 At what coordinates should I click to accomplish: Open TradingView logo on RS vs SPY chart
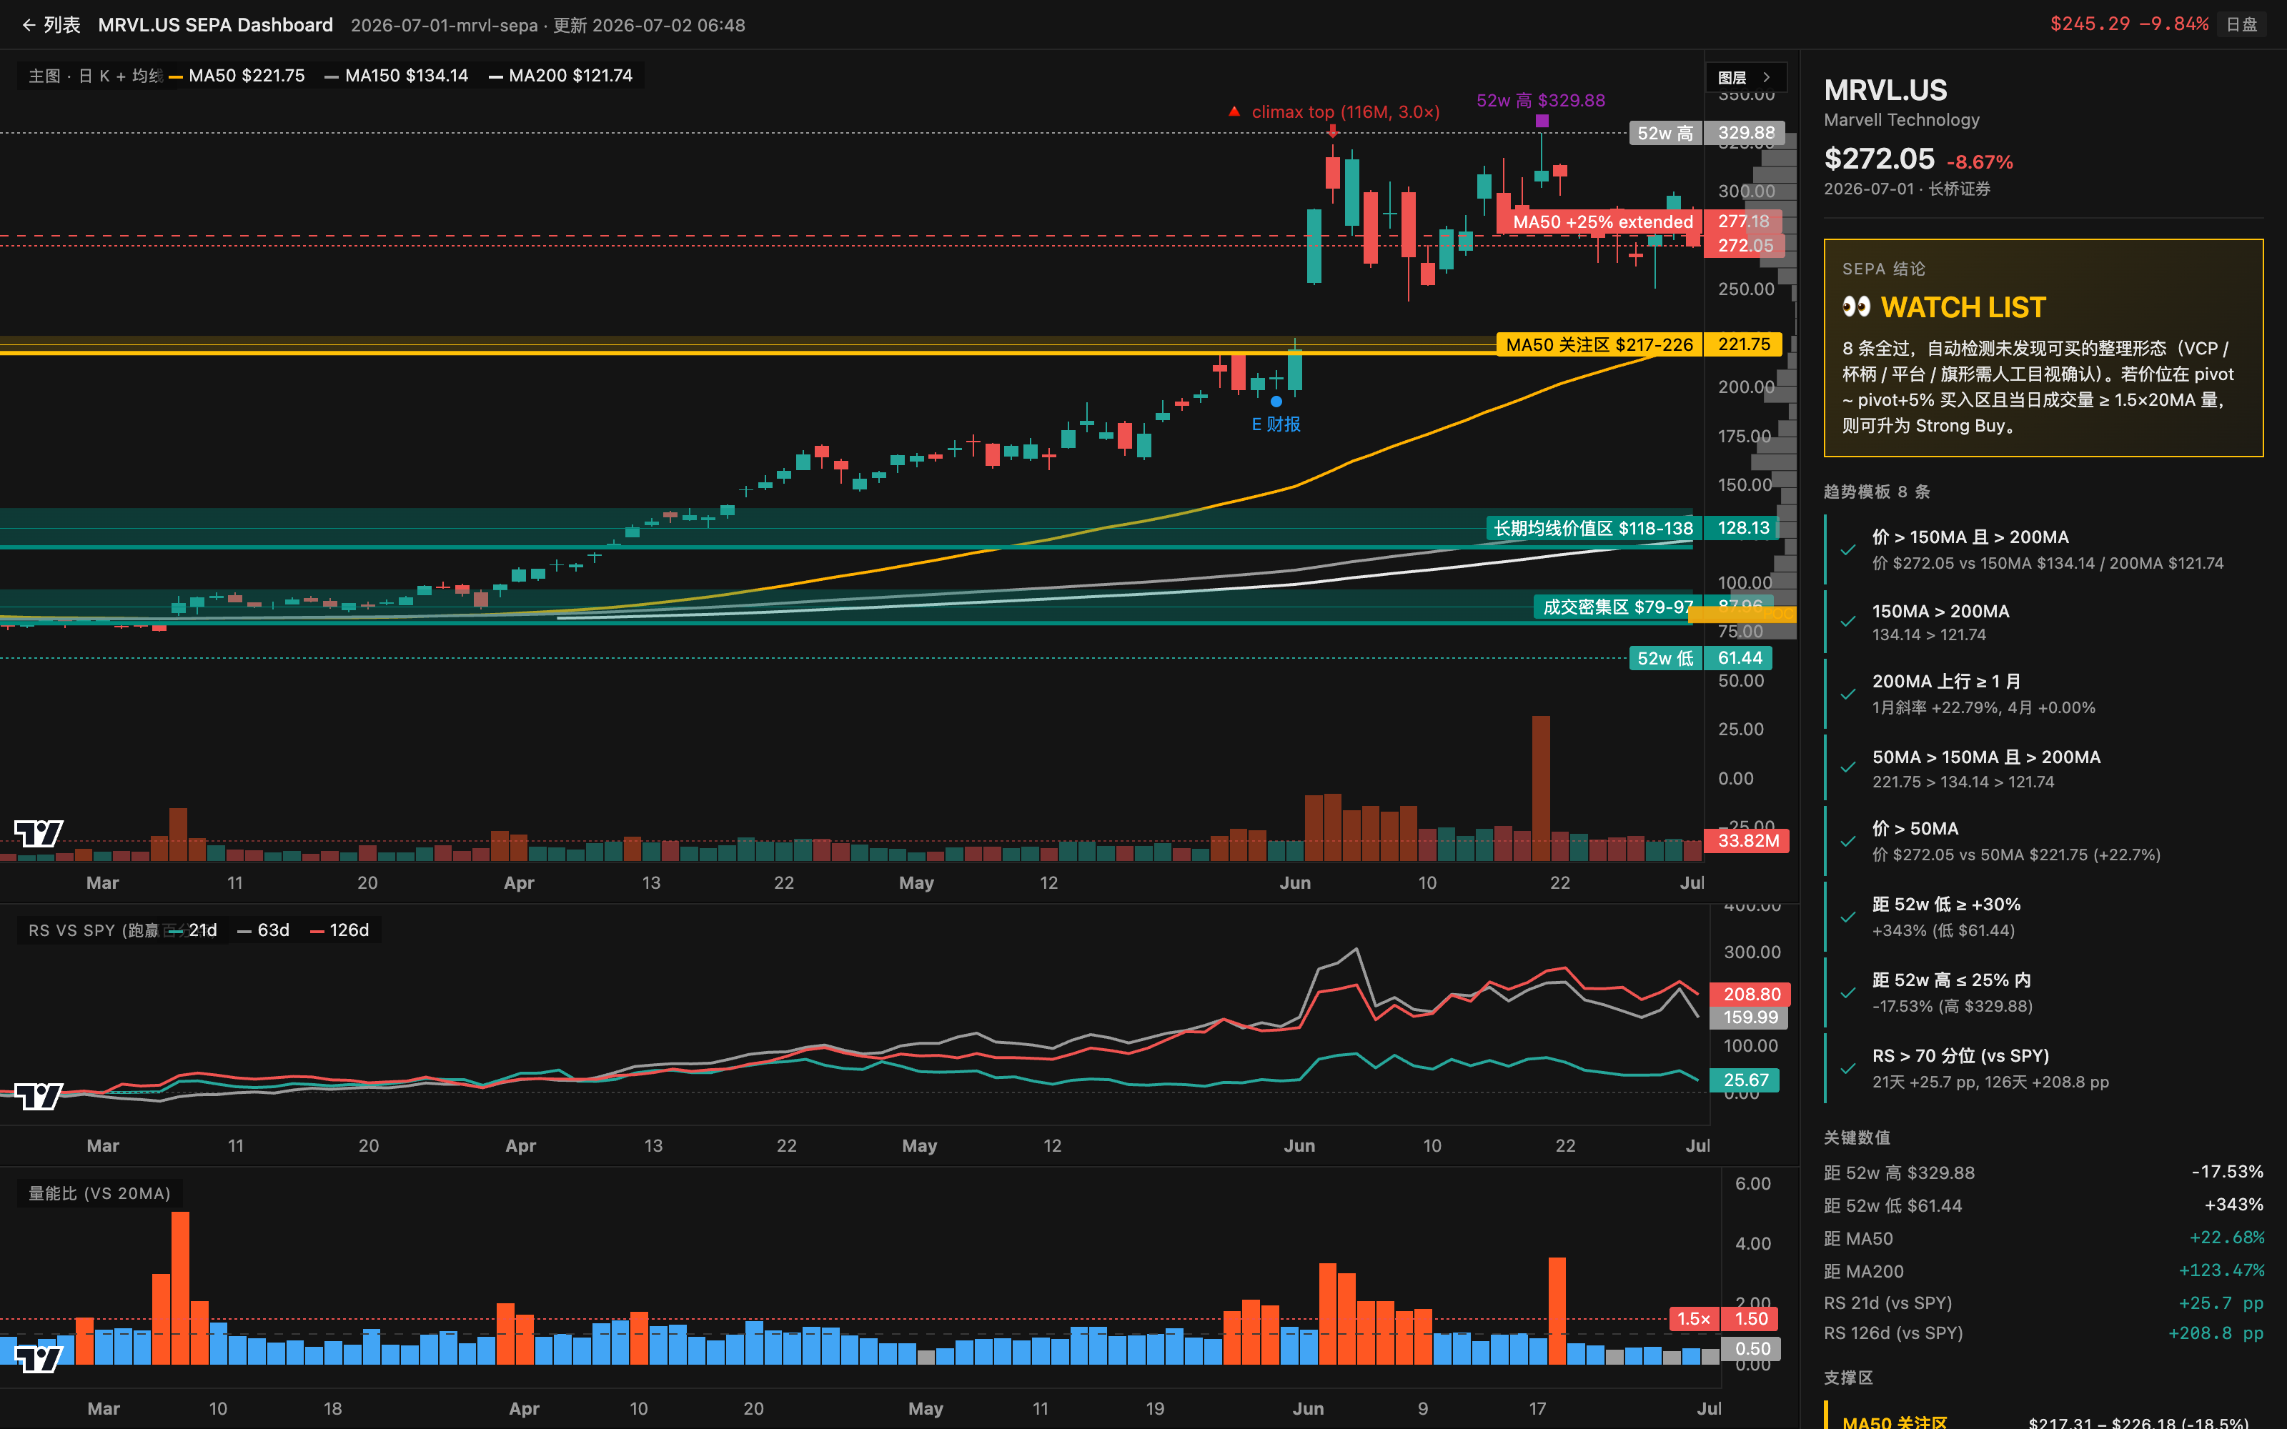[39, 1095]
